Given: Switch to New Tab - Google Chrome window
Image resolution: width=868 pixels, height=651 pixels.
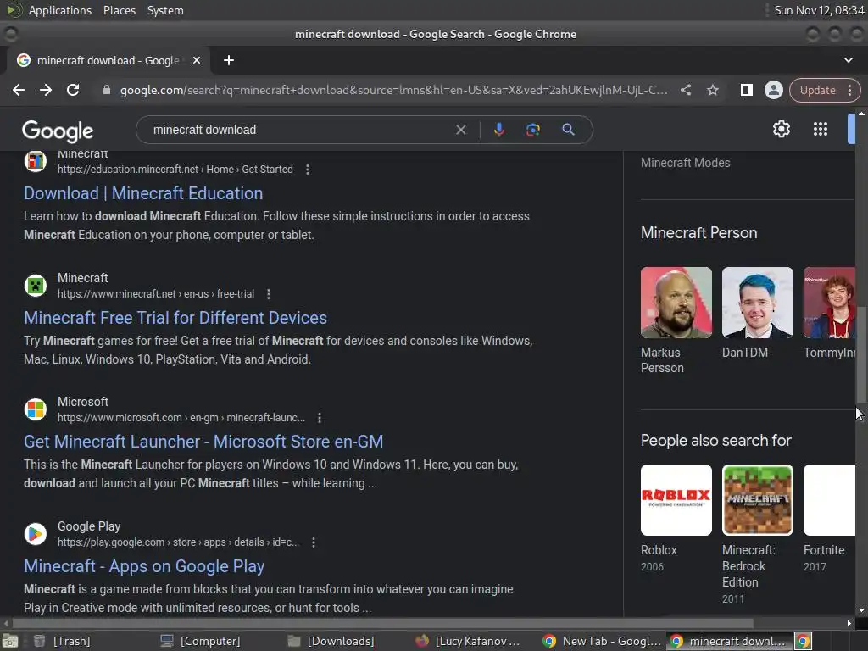Looking at the screenshot, I should 603,641.
